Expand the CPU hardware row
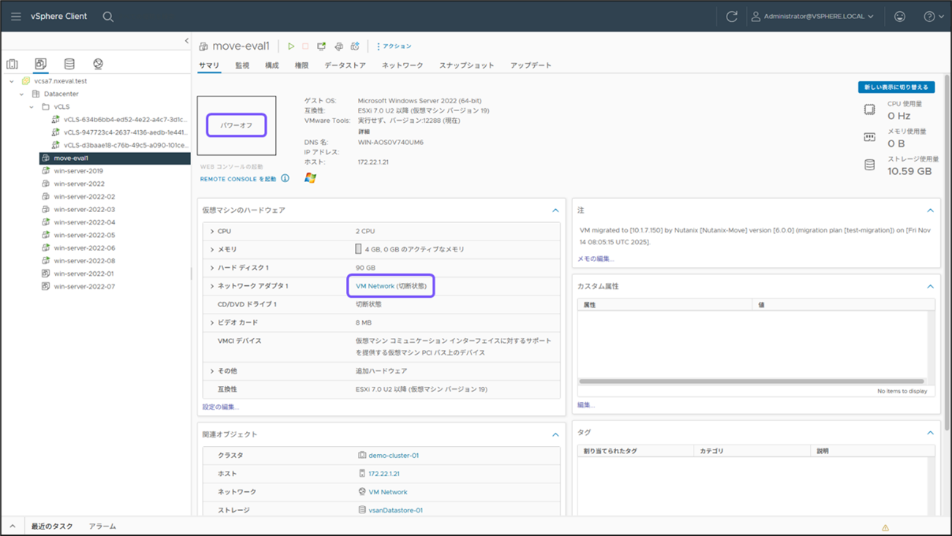The image size is (952, 536). [212, 231]
